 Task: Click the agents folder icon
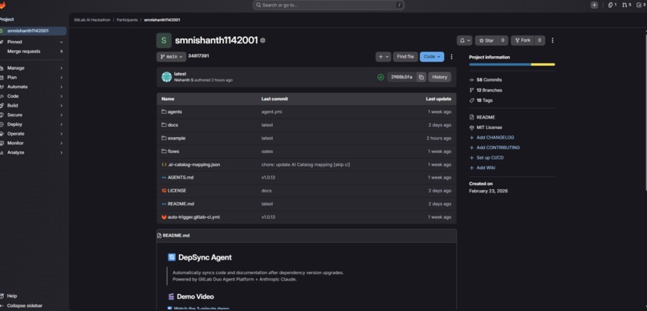[164, 111]
